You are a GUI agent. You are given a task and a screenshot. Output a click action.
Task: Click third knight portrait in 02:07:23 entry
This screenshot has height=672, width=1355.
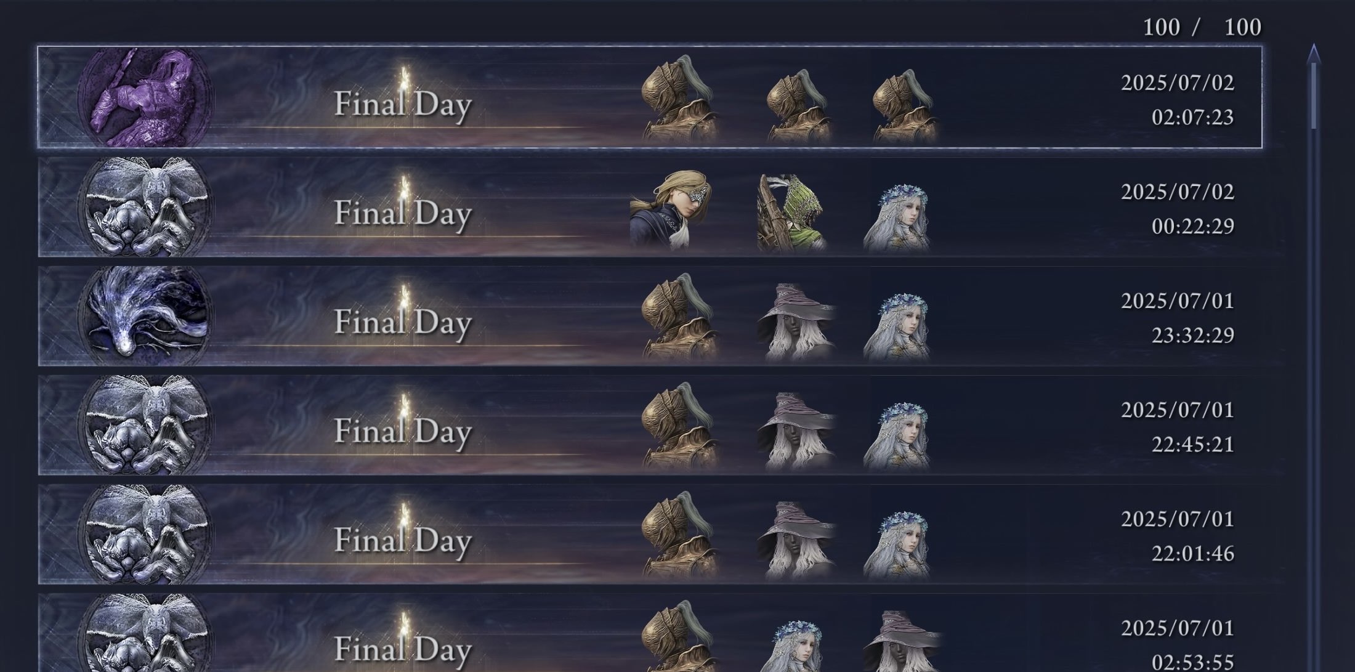pyautogui.click(x=904, y=105)
